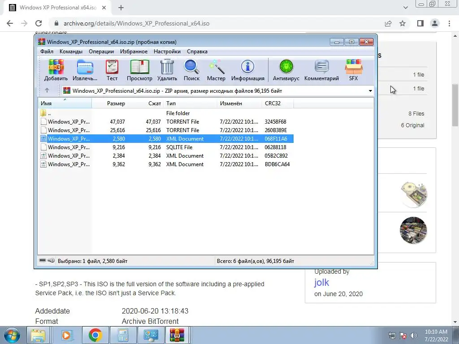The image size is (459, 344).
Task: Sort by the Изменён column header
Action: pos(240,103)
